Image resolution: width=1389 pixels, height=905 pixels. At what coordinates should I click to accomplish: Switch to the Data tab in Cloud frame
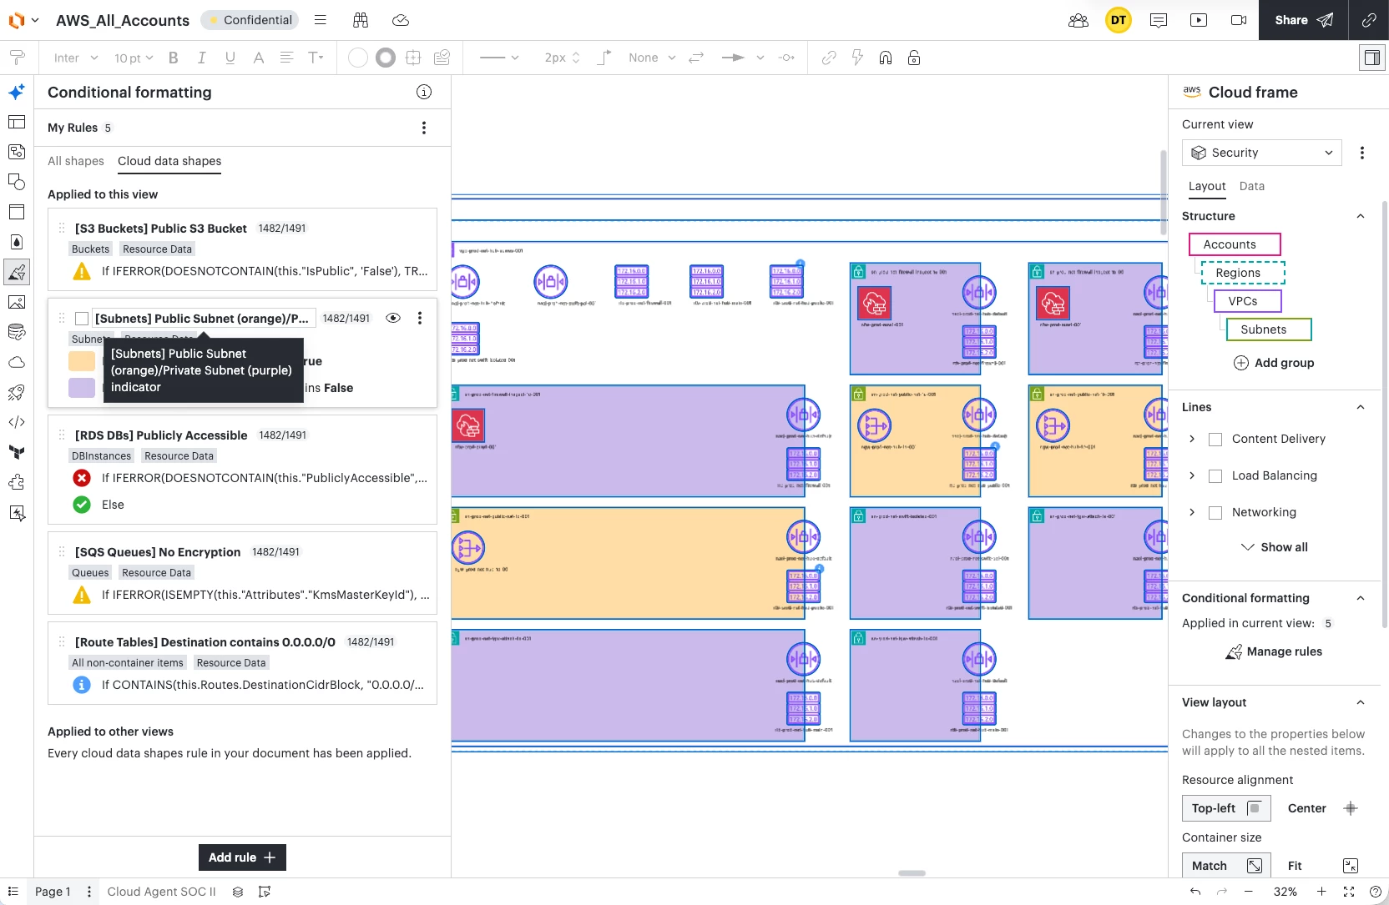tap(1252, 186)
